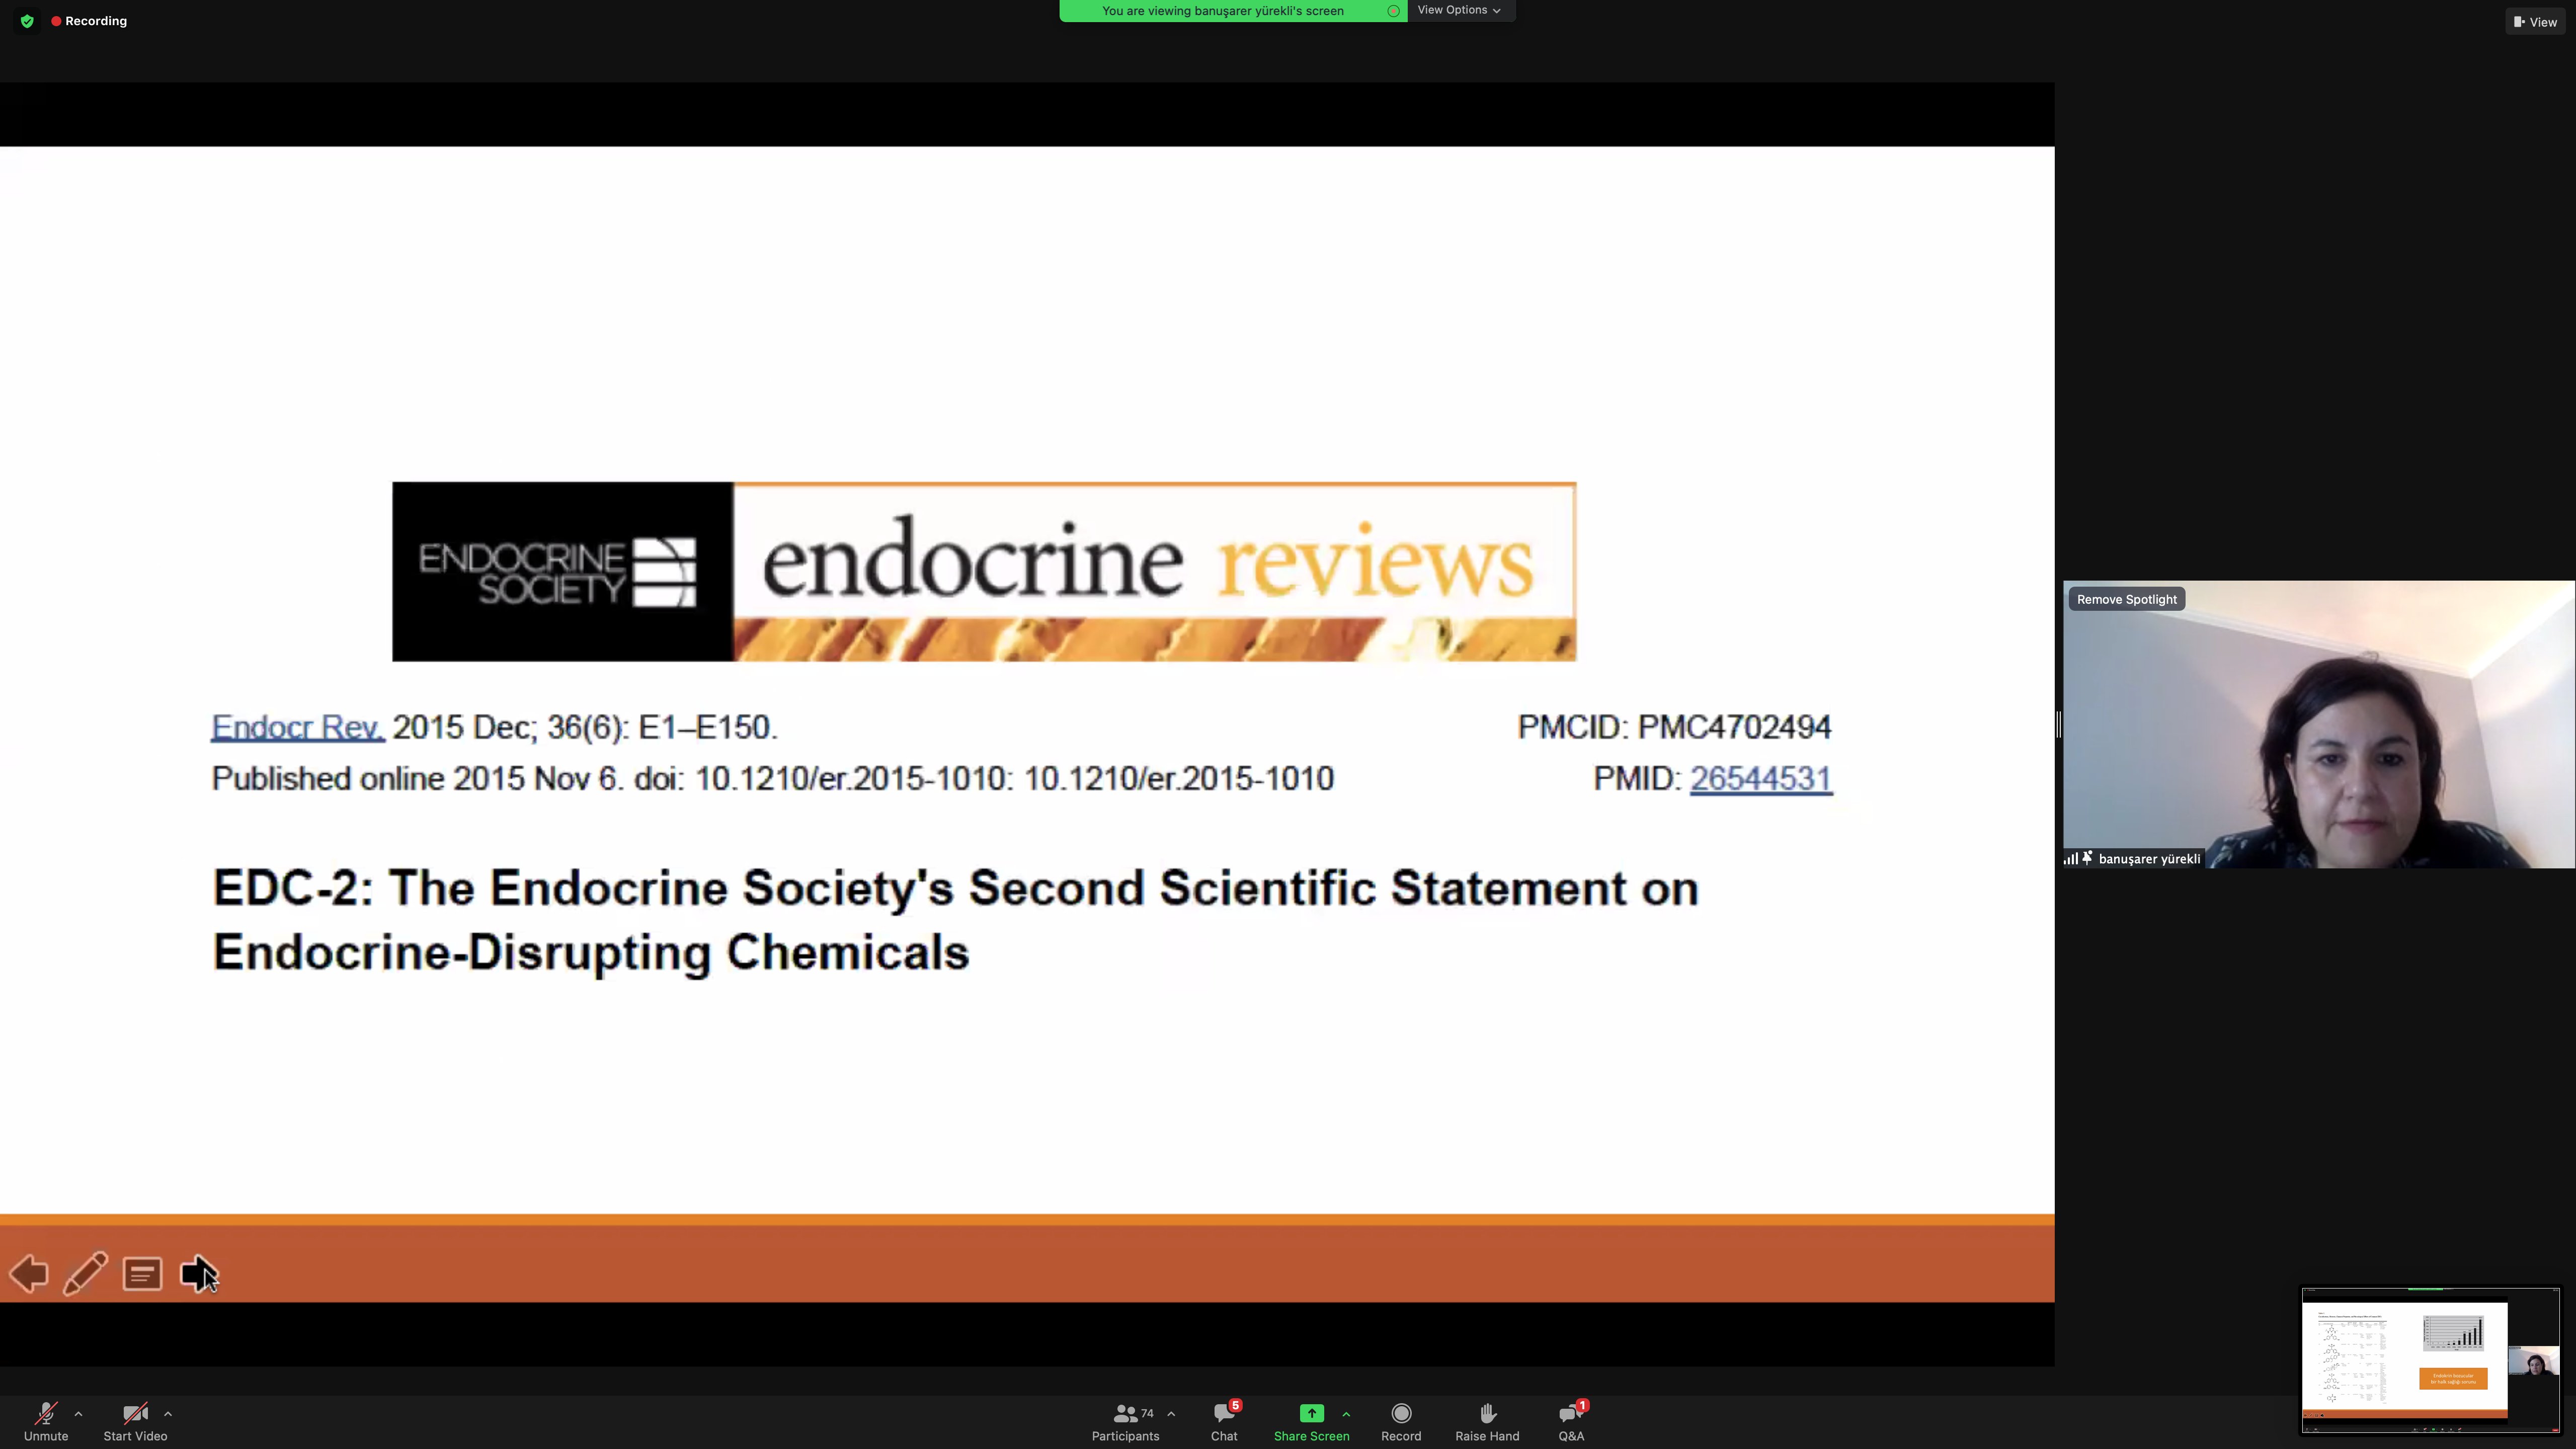Click the panel resize handle beside speaker video
This screenshot has width=2576, height=1449.
point(2058,724)
